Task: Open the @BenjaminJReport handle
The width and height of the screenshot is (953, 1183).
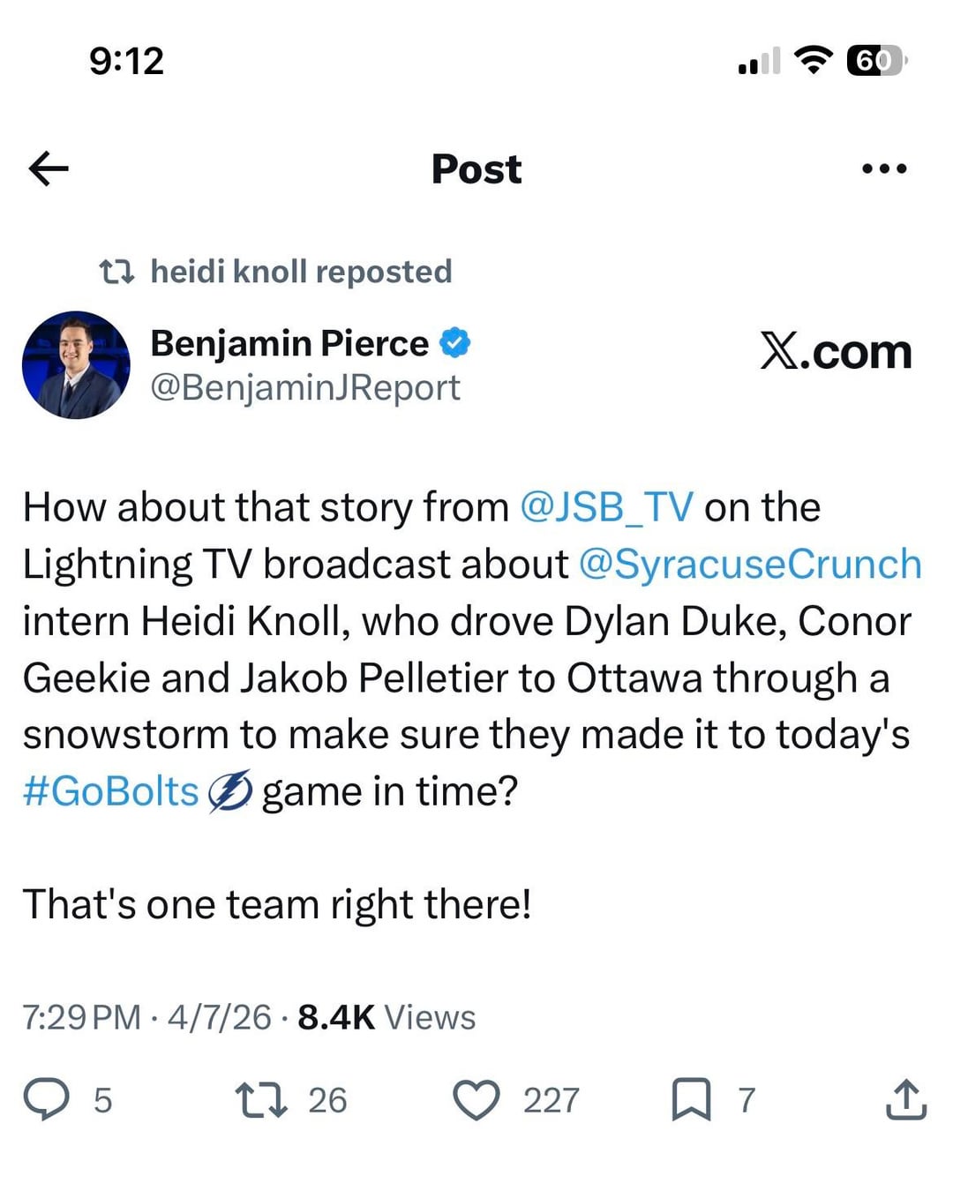Action: [x=305, y=388]
